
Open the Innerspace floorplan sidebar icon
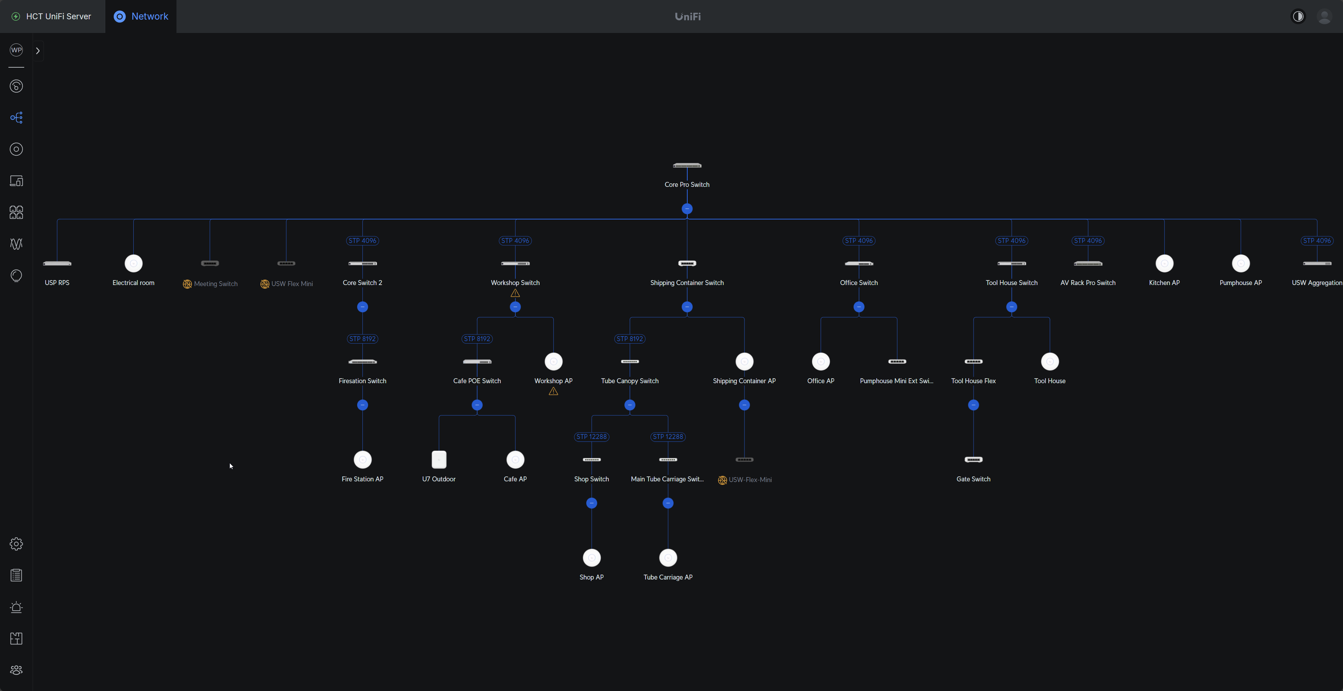coord(16,638)
